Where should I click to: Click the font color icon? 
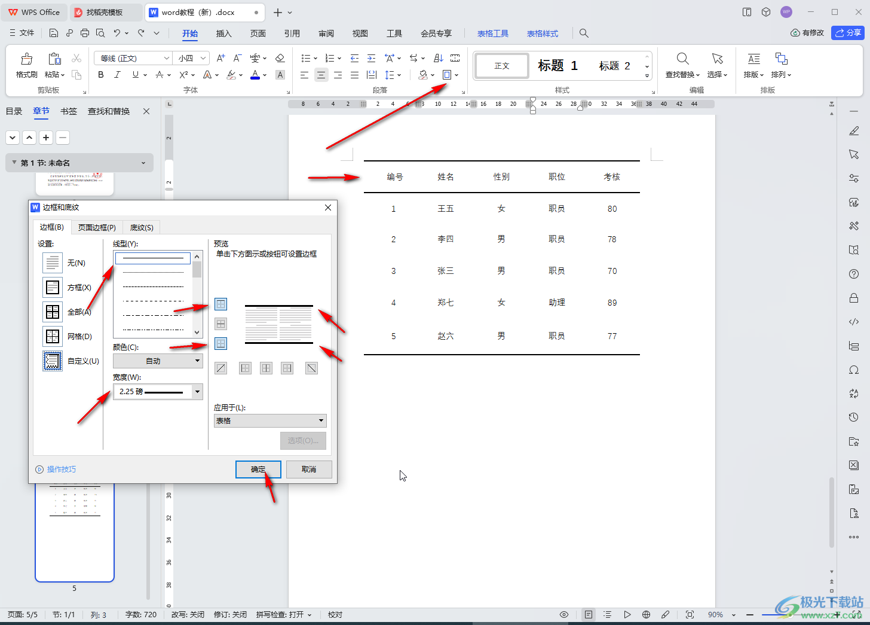click(x=255, y=75)
